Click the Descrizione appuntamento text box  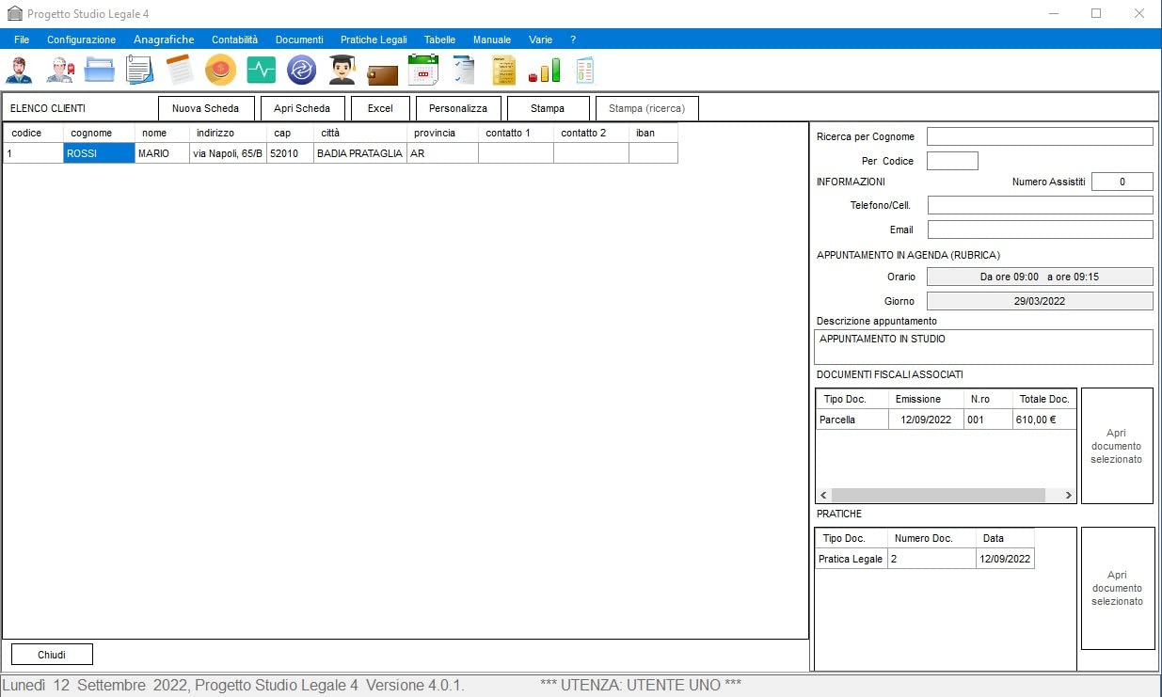point(983,346)
